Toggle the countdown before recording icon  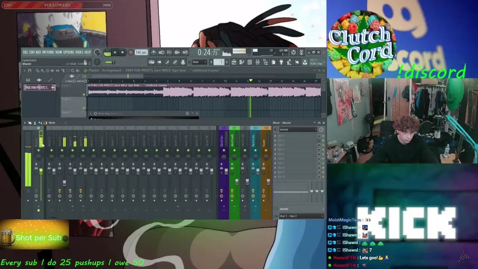pyautogui.click(x=169, y=52)
